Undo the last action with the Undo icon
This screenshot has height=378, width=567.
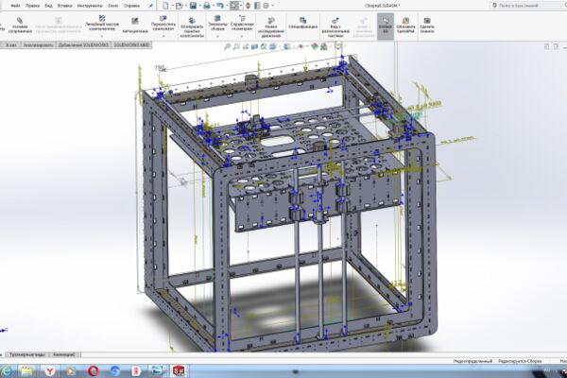point(220,6)
